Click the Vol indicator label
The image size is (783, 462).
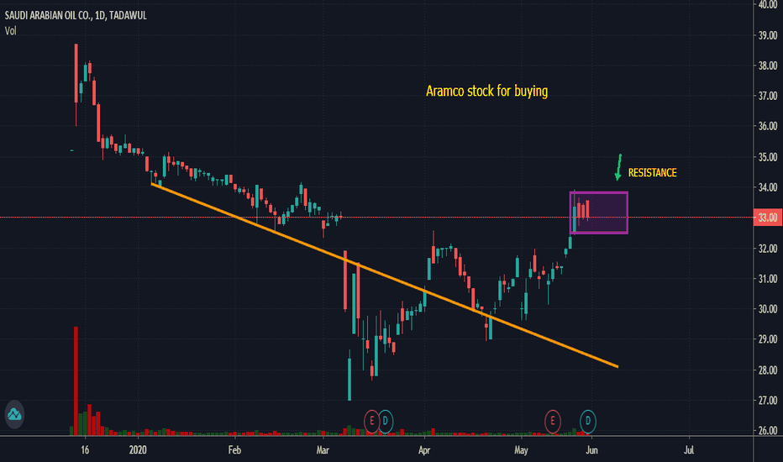(x=10, y=31)
